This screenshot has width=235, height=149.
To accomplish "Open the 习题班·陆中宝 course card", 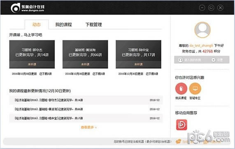I will (x=138, y=54).
